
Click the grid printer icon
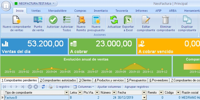51,87
